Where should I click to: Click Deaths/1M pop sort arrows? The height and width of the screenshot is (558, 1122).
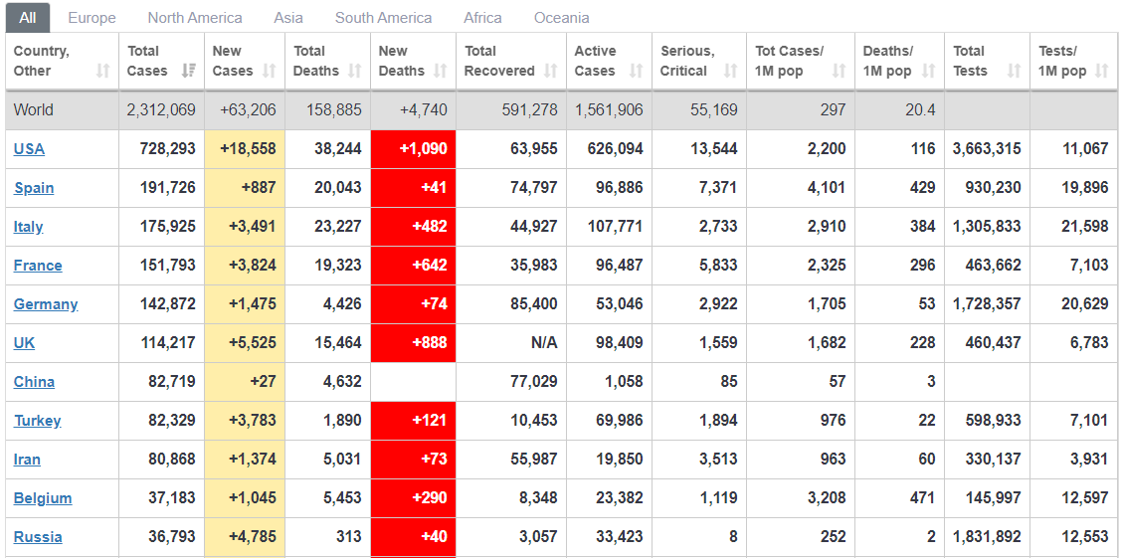coord(928,71)
